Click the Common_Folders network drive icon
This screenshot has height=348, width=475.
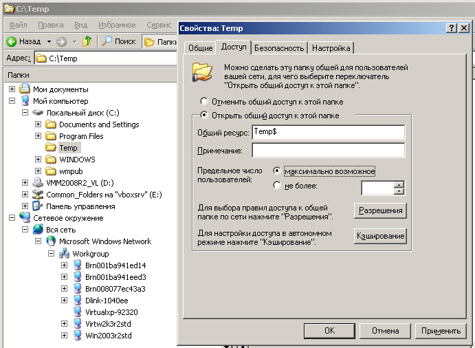click(38, 195)
